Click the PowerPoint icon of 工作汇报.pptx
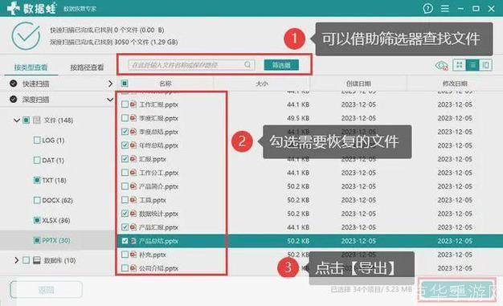503x306 pixels. (133, 104)
